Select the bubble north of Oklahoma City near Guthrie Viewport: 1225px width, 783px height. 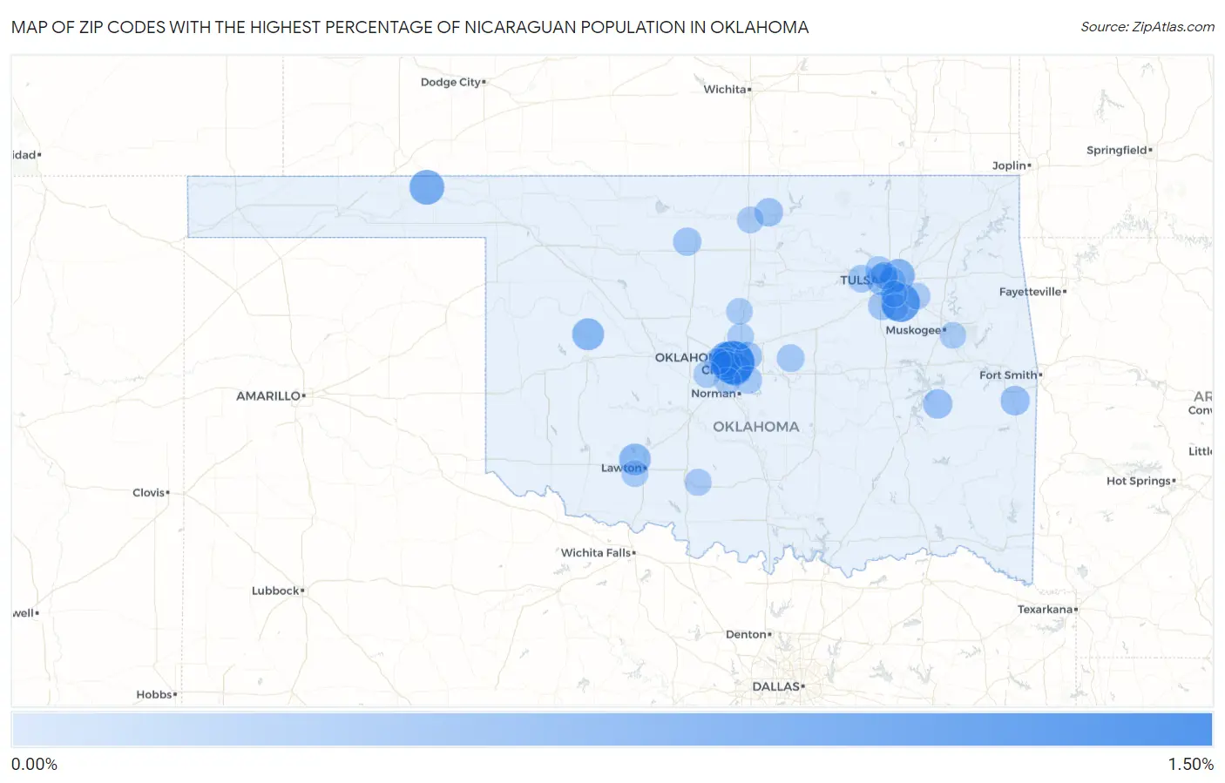coord(739,311)
